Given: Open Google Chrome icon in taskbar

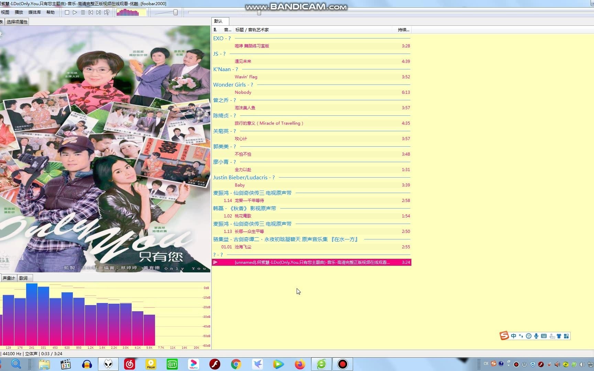Looking at the screenshot, I should coord(236,364).
